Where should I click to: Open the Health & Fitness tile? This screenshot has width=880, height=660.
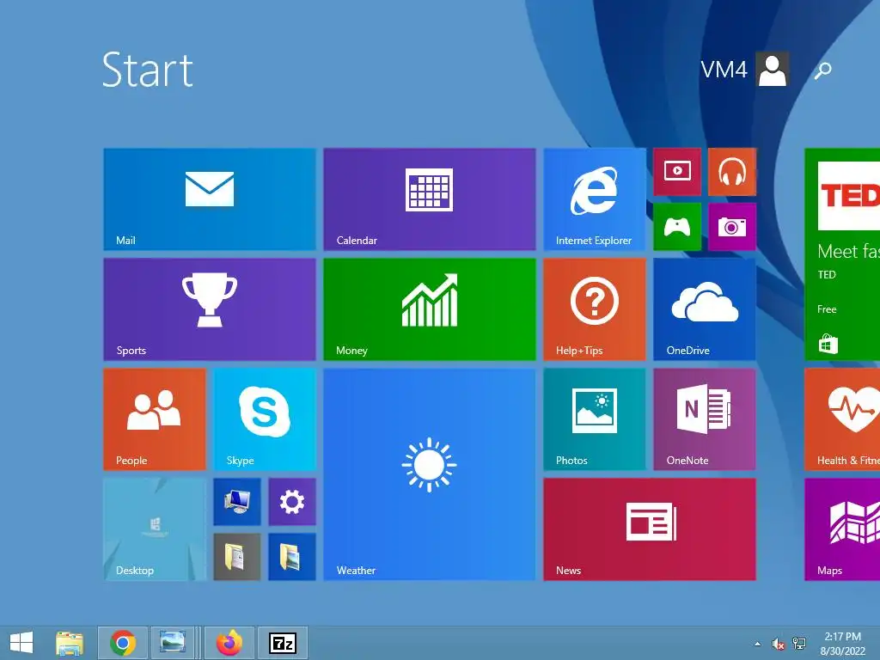pyautogui.click(x=842, y=419)
